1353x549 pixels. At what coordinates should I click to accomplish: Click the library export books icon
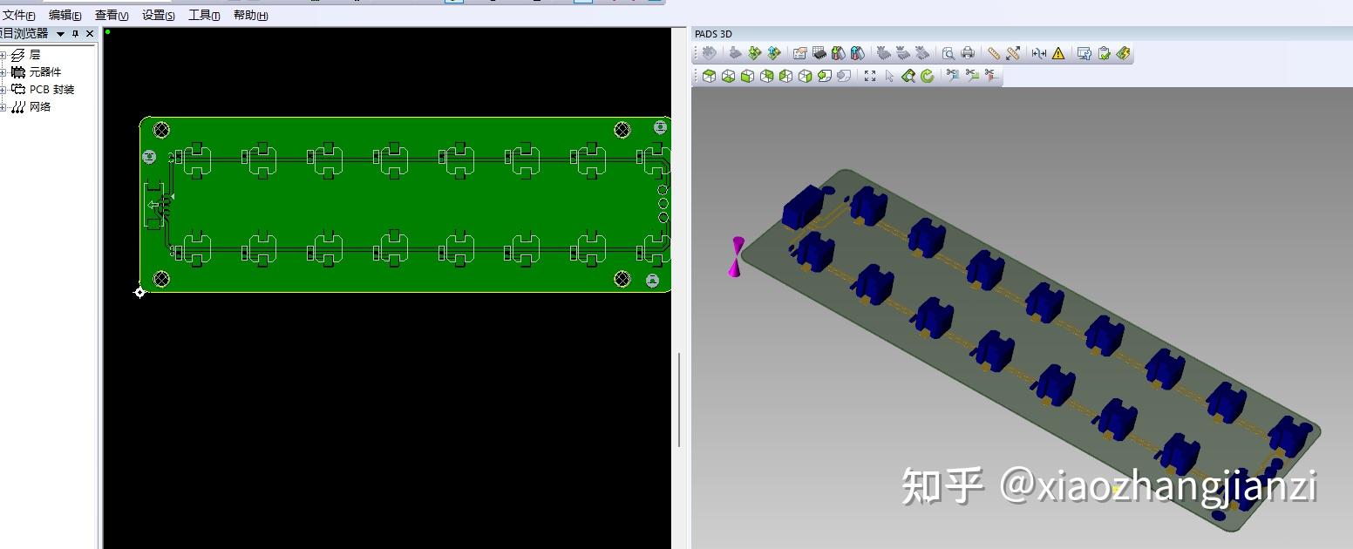pos(857,53)
